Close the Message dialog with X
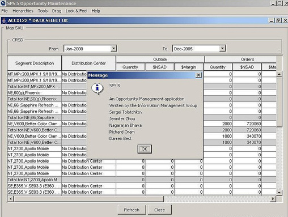The height and width of the screenshot is (217, 288). (x=198, y=75)
